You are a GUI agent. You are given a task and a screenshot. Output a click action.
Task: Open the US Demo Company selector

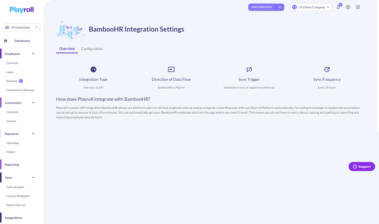[x=311, y=7]
